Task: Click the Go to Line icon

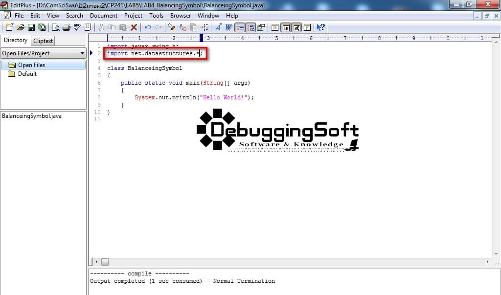Action: click(x=205, y=27)
